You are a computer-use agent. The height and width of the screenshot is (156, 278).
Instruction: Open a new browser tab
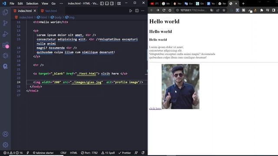click(x=243, y=3)
